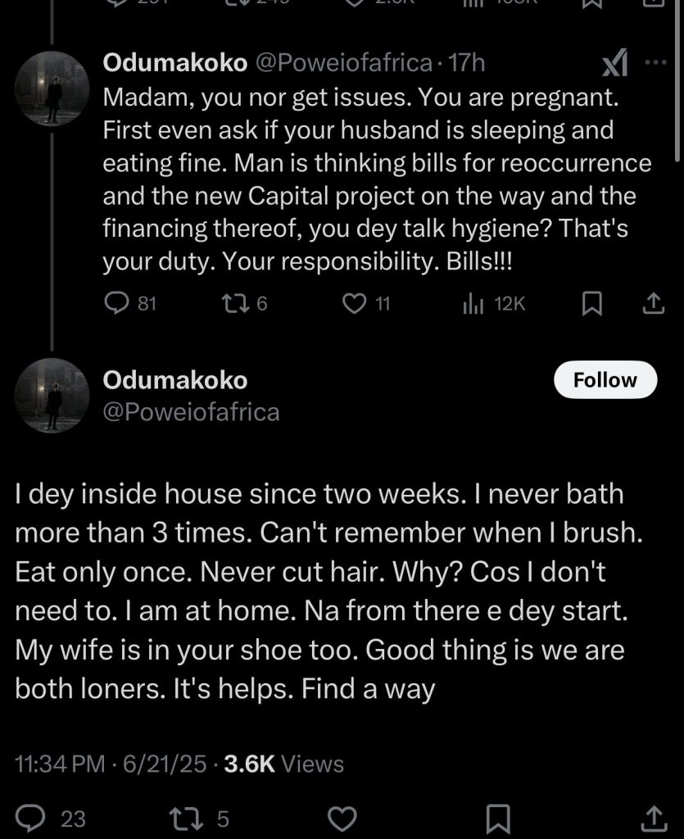Bookmark the 'Madam, you nor get issues' tweet
This screenshot has width=684, height=839.
point(591,304)
